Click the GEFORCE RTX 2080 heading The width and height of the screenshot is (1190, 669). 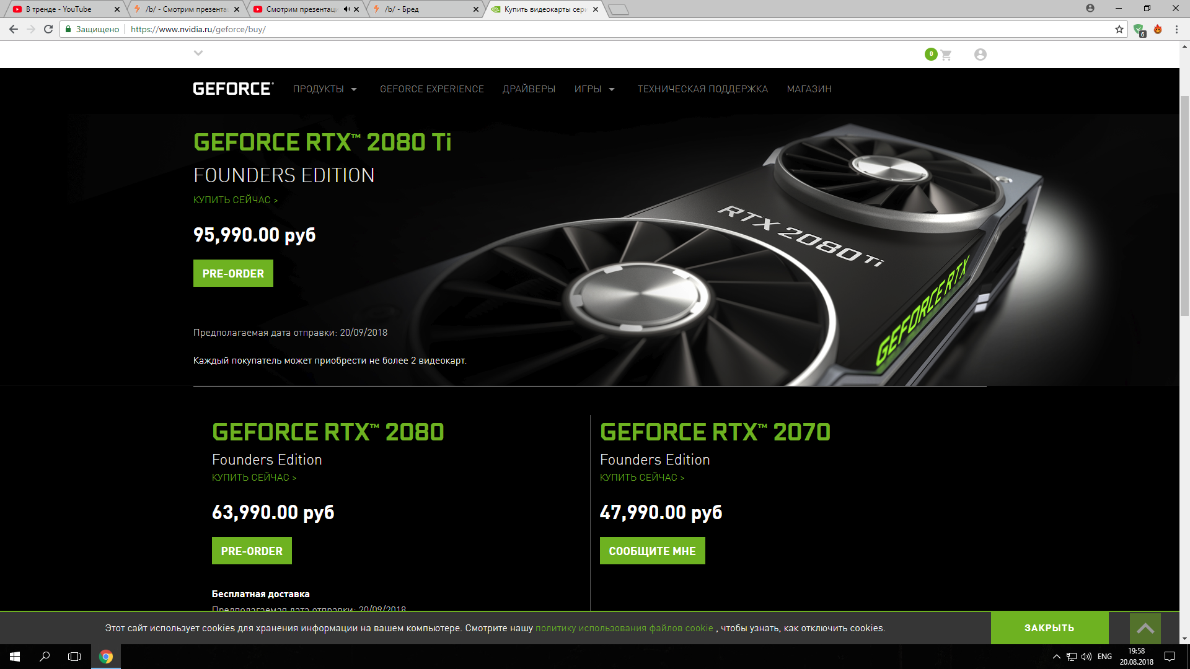point(328,432)
